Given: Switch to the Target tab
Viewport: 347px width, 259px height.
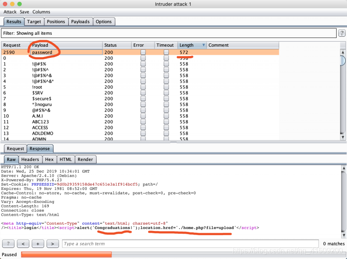Looking at the screenshot, I should pyautogui.click(x=34, y=22).
